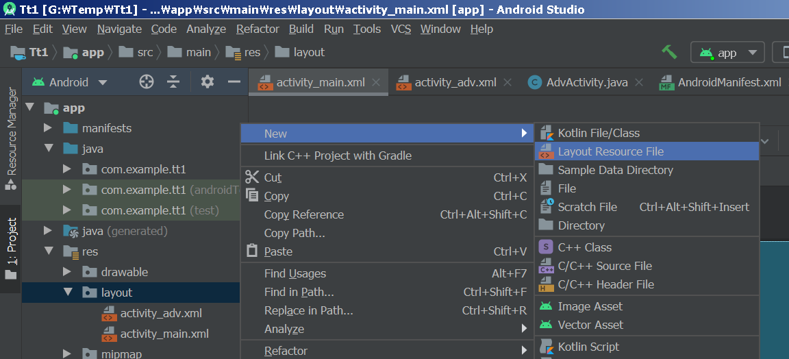Open the Help menu
The width and height of the screenshot is (789, 359).
[x=481, y=29]
